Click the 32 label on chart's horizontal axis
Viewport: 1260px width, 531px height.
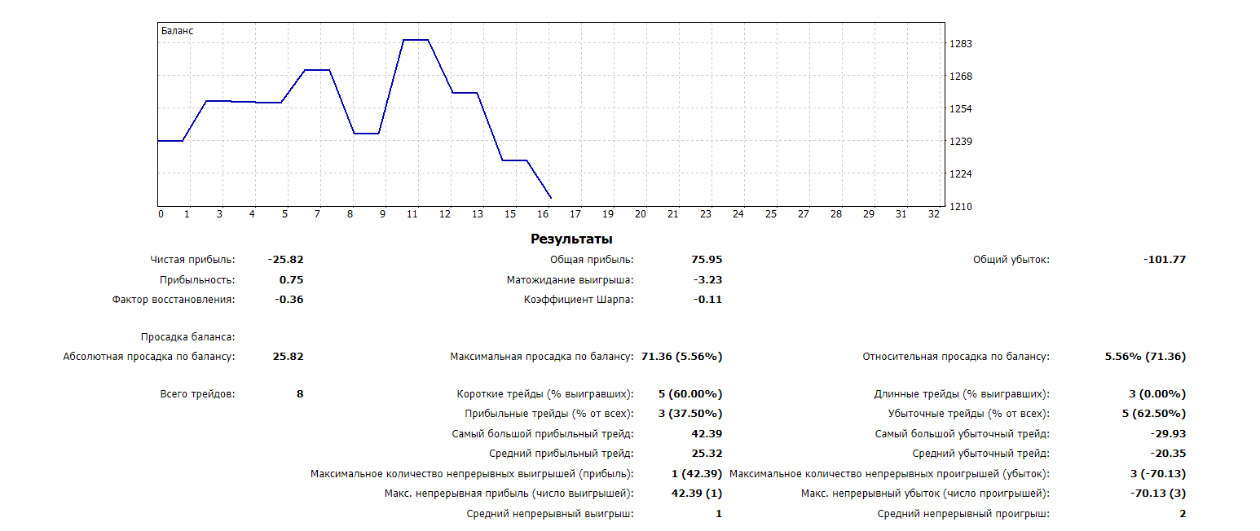[x=934, y=214]
